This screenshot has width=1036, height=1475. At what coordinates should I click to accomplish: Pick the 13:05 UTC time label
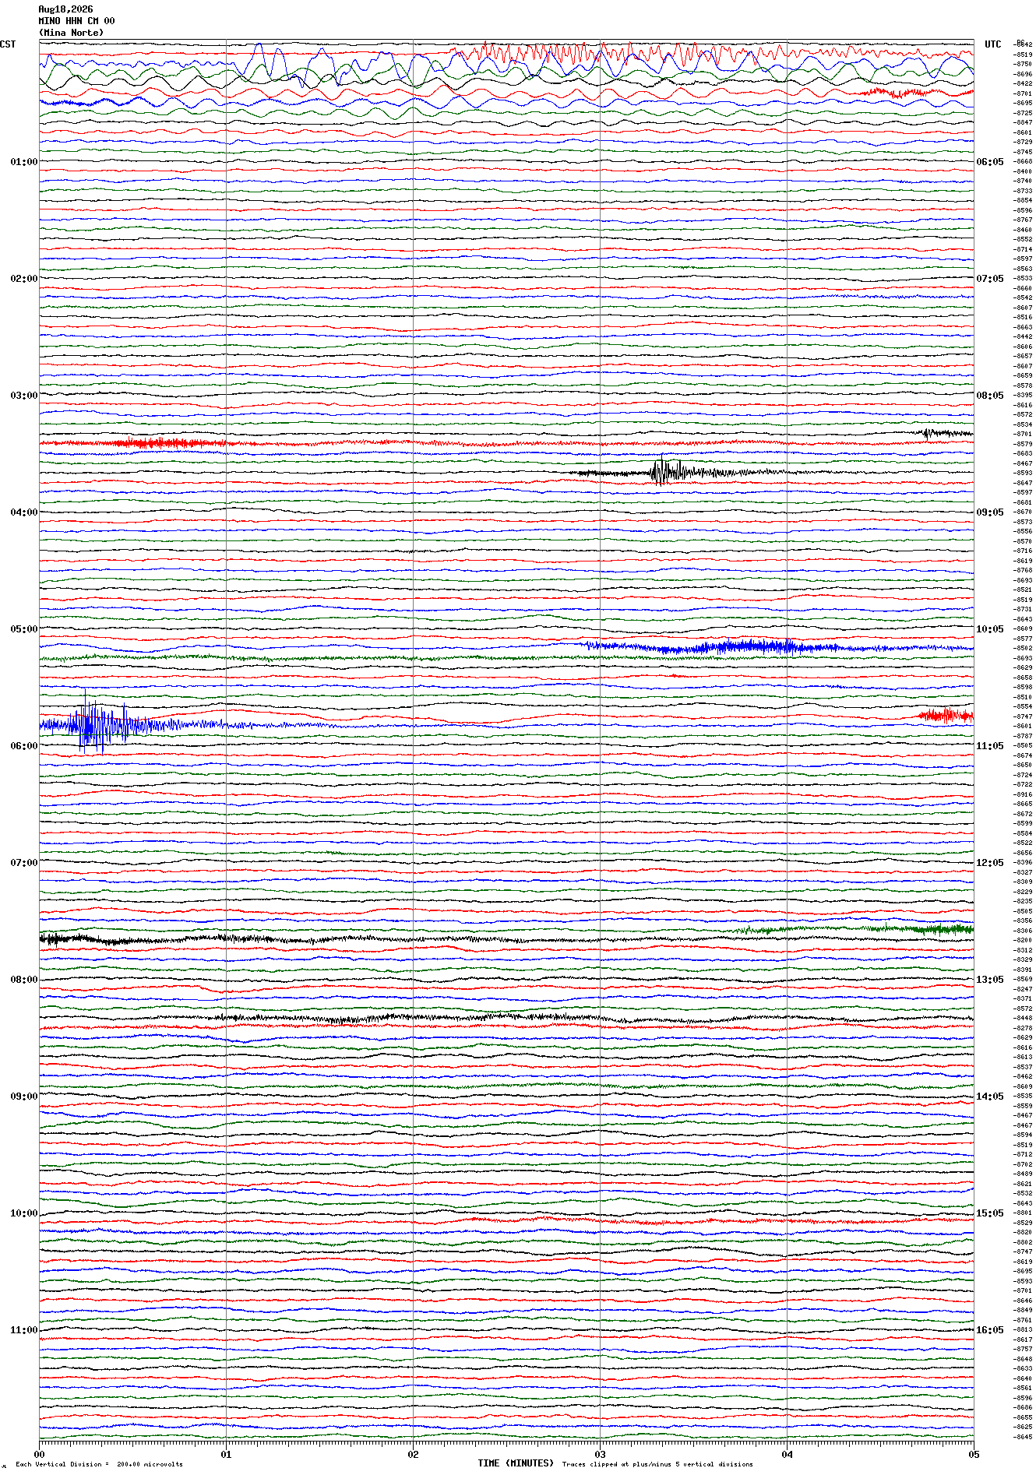[x=990, y=980]
